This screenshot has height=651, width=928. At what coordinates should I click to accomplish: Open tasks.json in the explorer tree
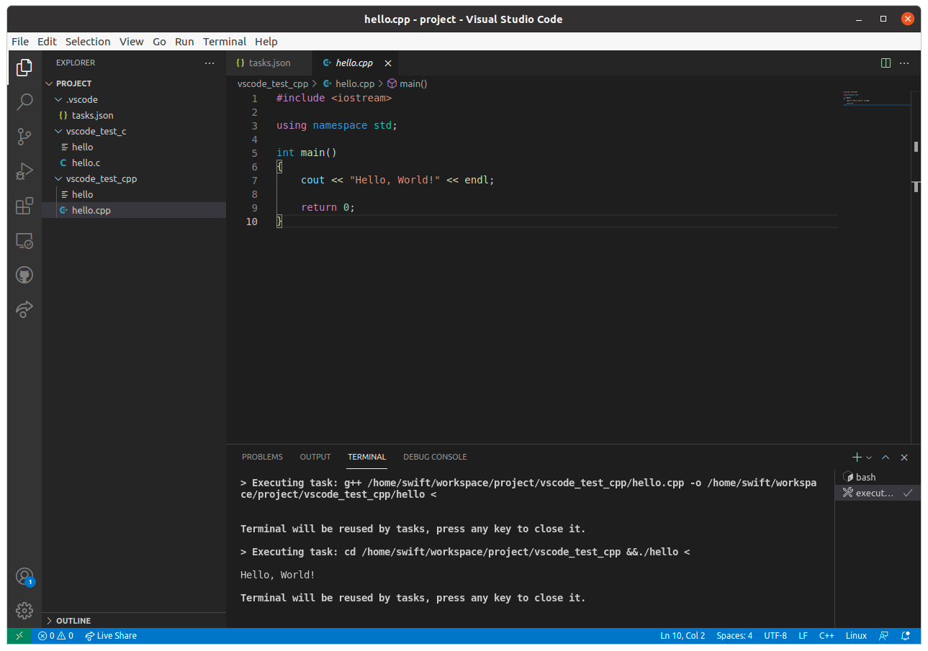point(134,115)
